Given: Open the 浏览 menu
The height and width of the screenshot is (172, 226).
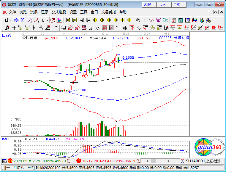Looking at the screenshot, I should 23,12.
